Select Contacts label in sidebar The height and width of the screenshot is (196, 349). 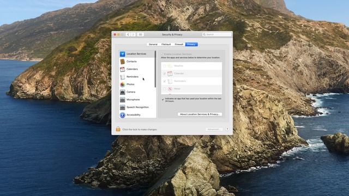coord(131,62)
